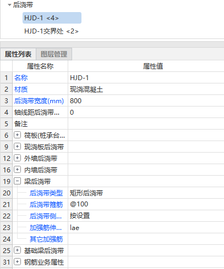Expand the 外墙后浇带 property group

tap(17, 158)
